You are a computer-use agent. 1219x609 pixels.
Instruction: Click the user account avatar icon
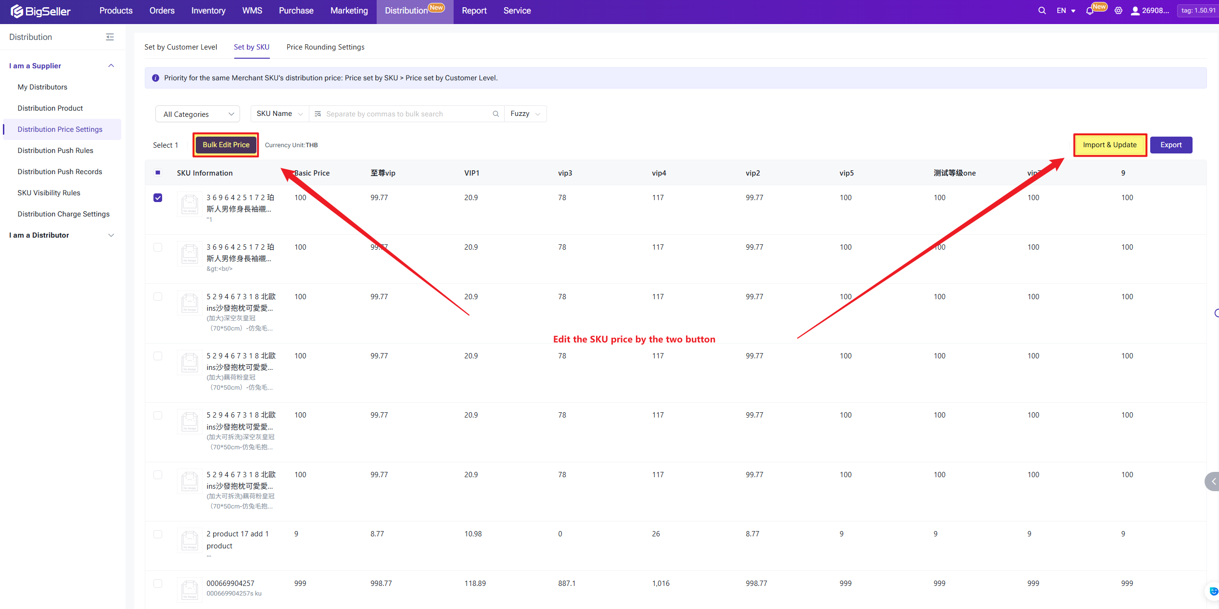[1135, 11]
